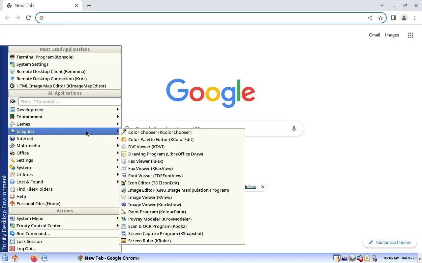Select the Graphics menu category
Screen dimensions: 422x263
[x=65, y=131]
